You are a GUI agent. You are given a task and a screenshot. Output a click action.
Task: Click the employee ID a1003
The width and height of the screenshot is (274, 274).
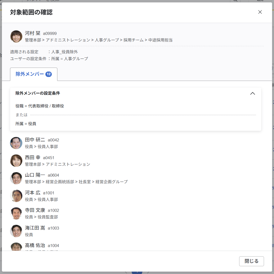(x=53, y=228)
